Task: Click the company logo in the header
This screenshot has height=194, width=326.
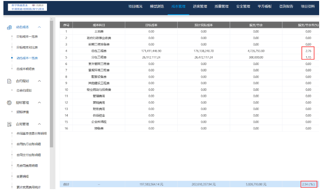Action: click(x=27, y=7)
